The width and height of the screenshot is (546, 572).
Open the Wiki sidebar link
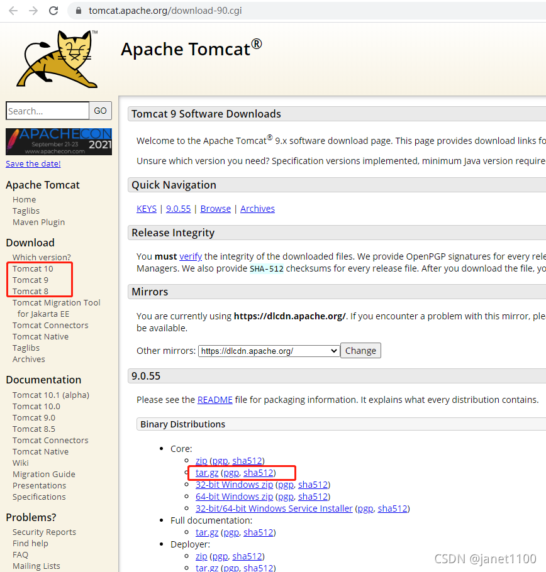21,463
